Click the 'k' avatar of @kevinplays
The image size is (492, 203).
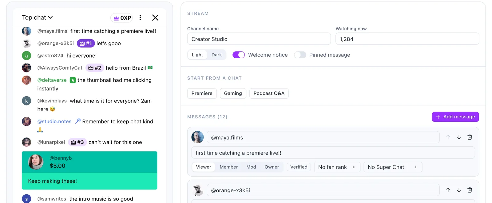click(x=26, y=101)
